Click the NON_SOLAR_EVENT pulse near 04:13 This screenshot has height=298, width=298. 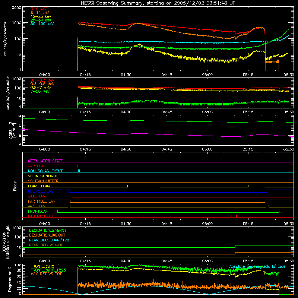click(79, 171)
